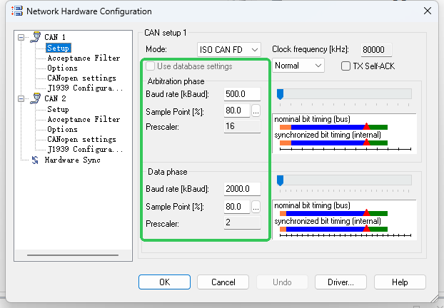This screenshot has width=444, height=308.
Task: Open the Driver... dialog button
Action: point(340,282)
